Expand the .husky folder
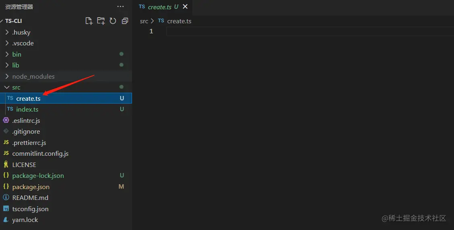This screenshot has height=230, width=454. point(66,33)
